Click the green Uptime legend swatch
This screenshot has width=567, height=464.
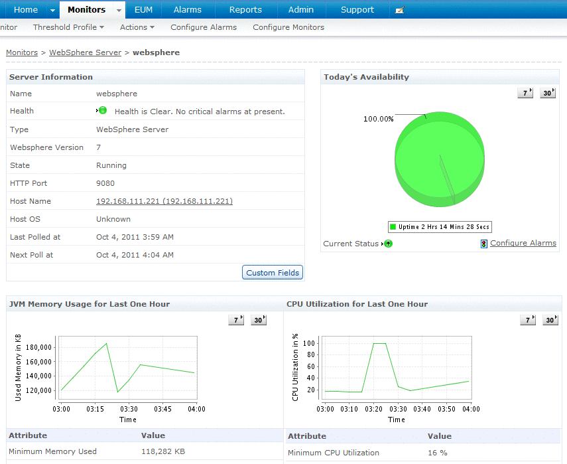point(393,227)
